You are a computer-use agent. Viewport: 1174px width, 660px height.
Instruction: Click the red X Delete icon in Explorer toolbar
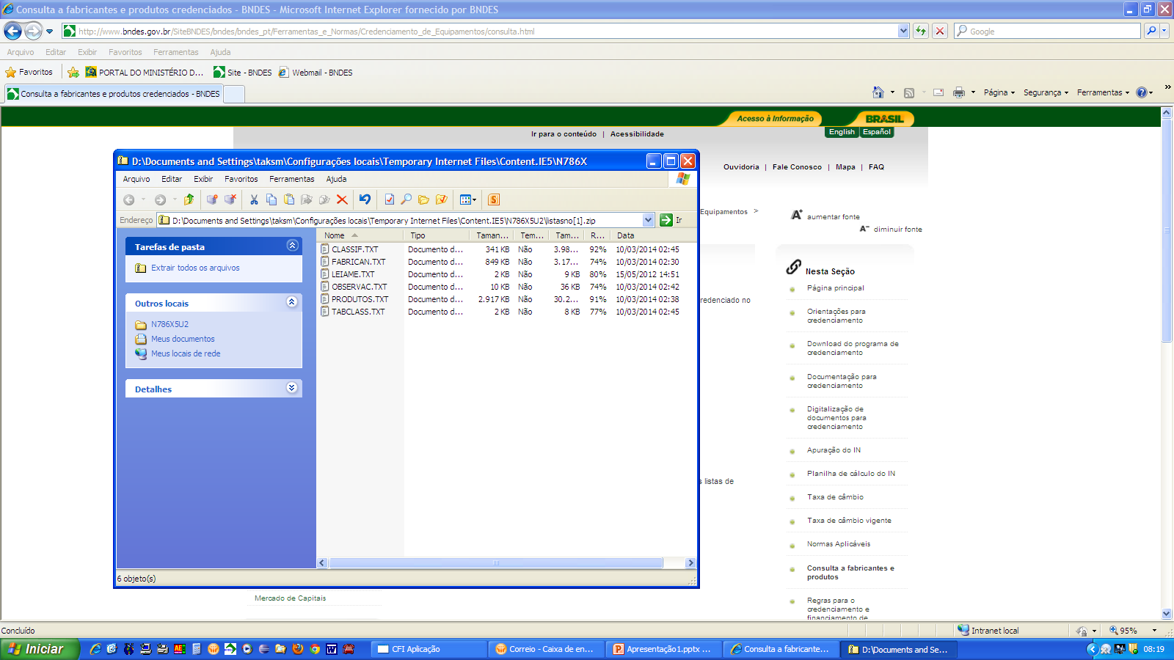tap(342, 199)
